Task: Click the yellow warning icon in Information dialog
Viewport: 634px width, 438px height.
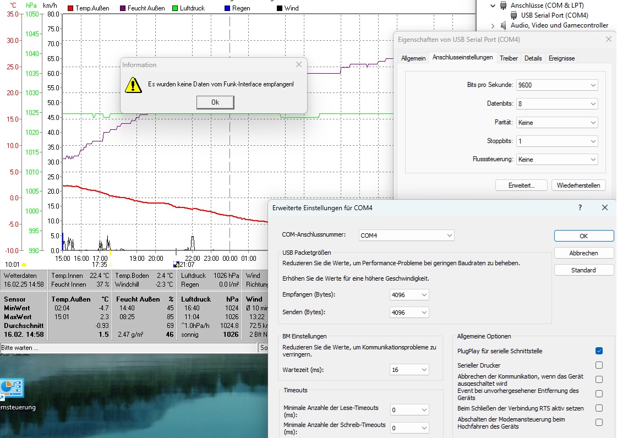Action: point(133,85)
